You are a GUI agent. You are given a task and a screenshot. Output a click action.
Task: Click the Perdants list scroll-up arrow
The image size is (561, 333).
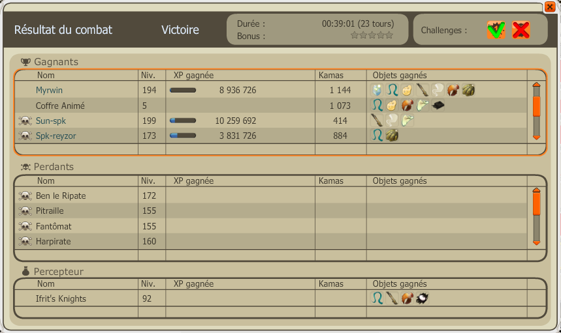click(536, 190)
